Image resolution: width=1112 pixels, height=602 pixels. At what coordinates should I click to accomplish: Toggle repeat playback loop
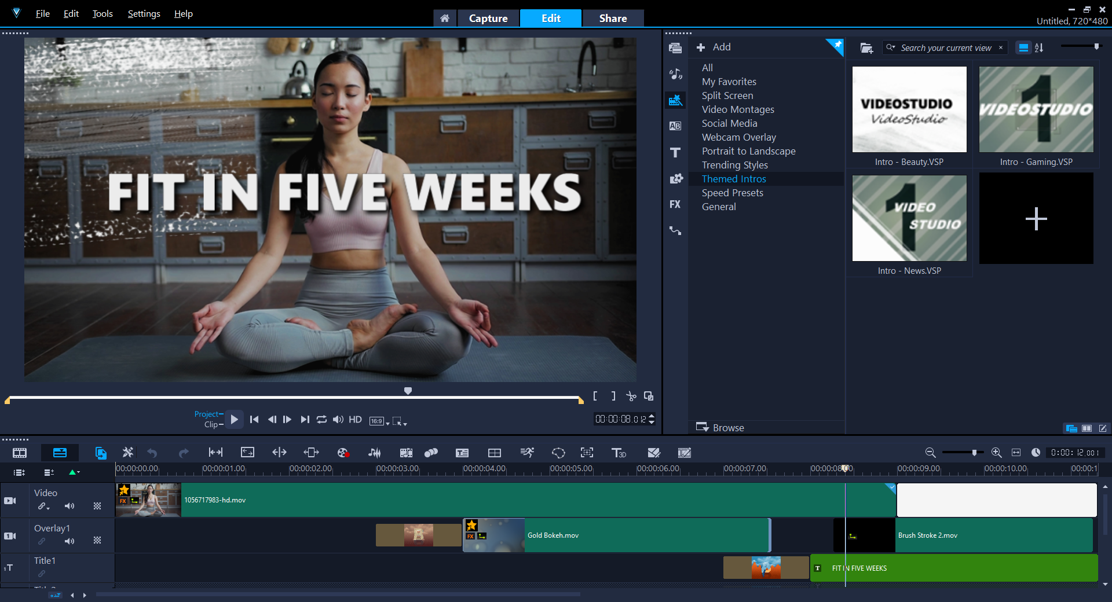point(321,420)
